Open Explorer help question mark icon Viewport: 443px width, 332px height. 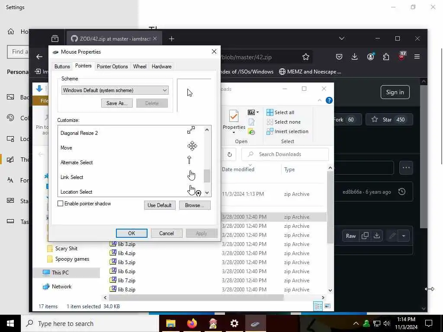329,100
